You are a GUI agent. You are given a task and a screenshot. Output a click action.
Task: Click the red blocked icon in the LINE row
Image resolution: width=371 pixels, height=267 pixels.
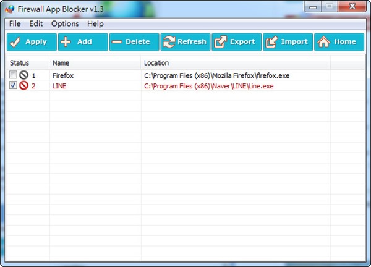[23, 85]
